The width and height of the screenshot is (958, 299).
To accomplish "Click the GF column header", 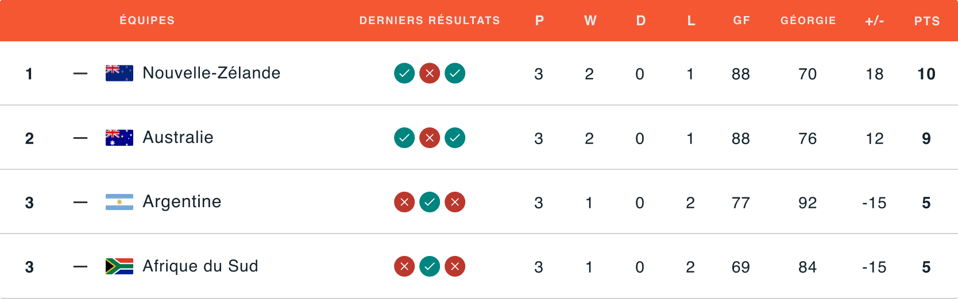I will click(x=741, y=21).
